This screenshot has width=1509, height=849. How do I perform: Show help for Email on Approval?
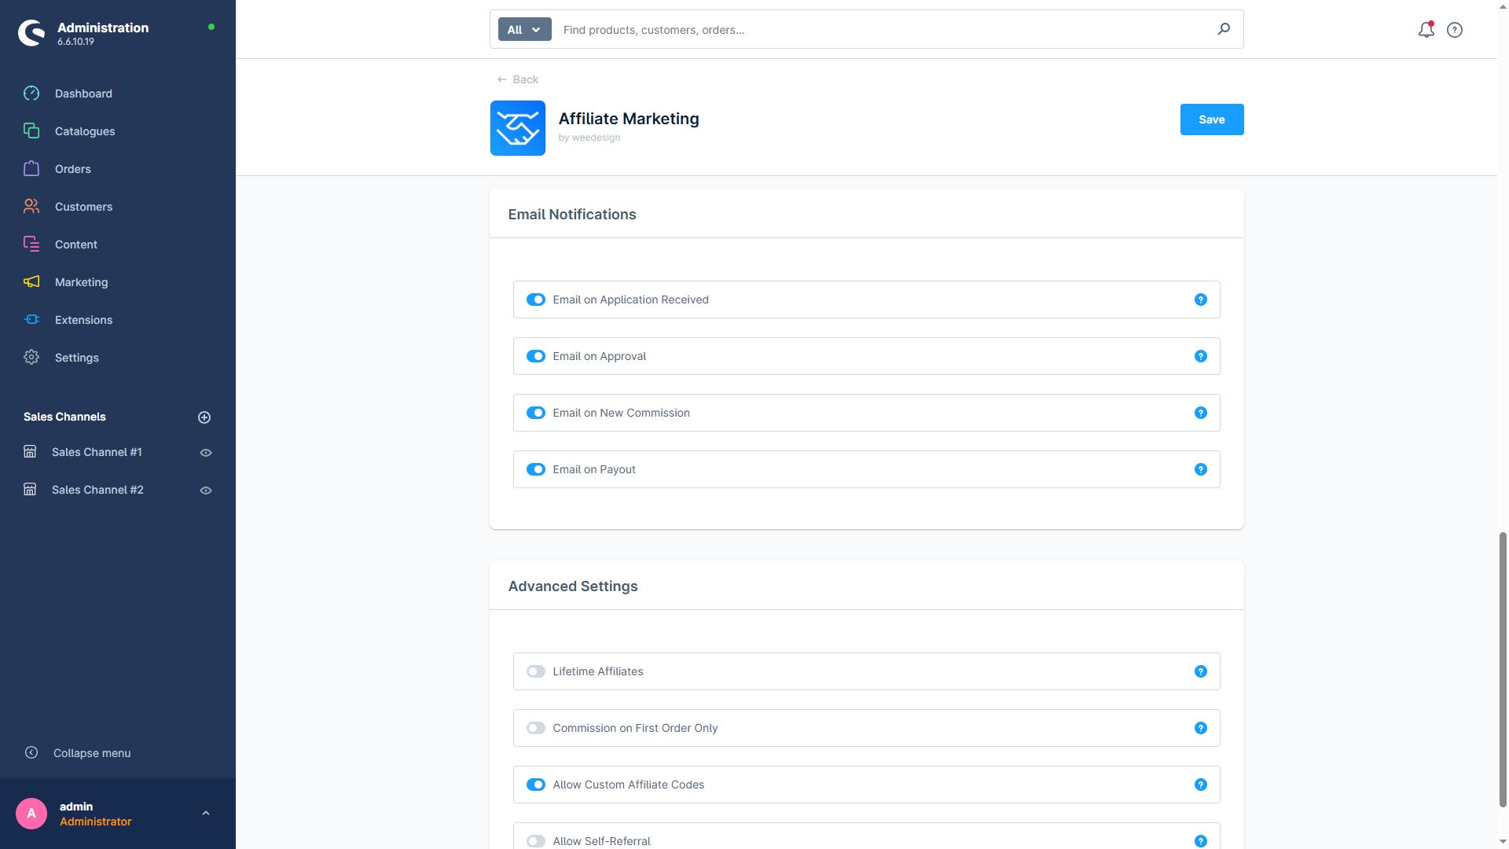pyautogui.click(x=1201, y=356)
